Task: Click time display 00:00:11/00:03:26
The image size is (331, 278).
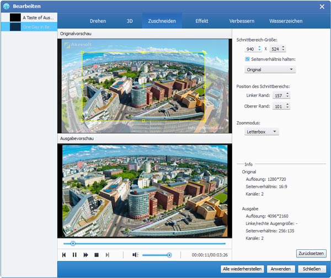Action: (x=210, y=255)
